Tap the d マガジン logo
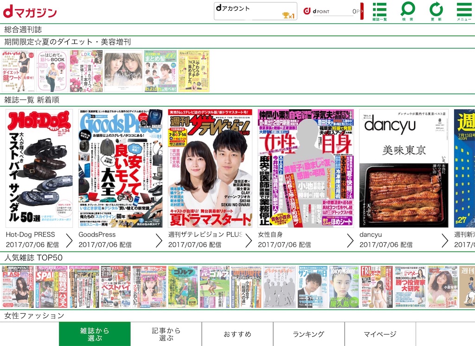The image size is (475, 346). (30, 12)
